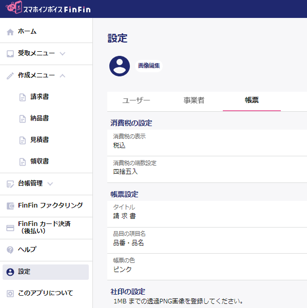
Task: Expand the 受取メニュー chevron
Action: 63,54
